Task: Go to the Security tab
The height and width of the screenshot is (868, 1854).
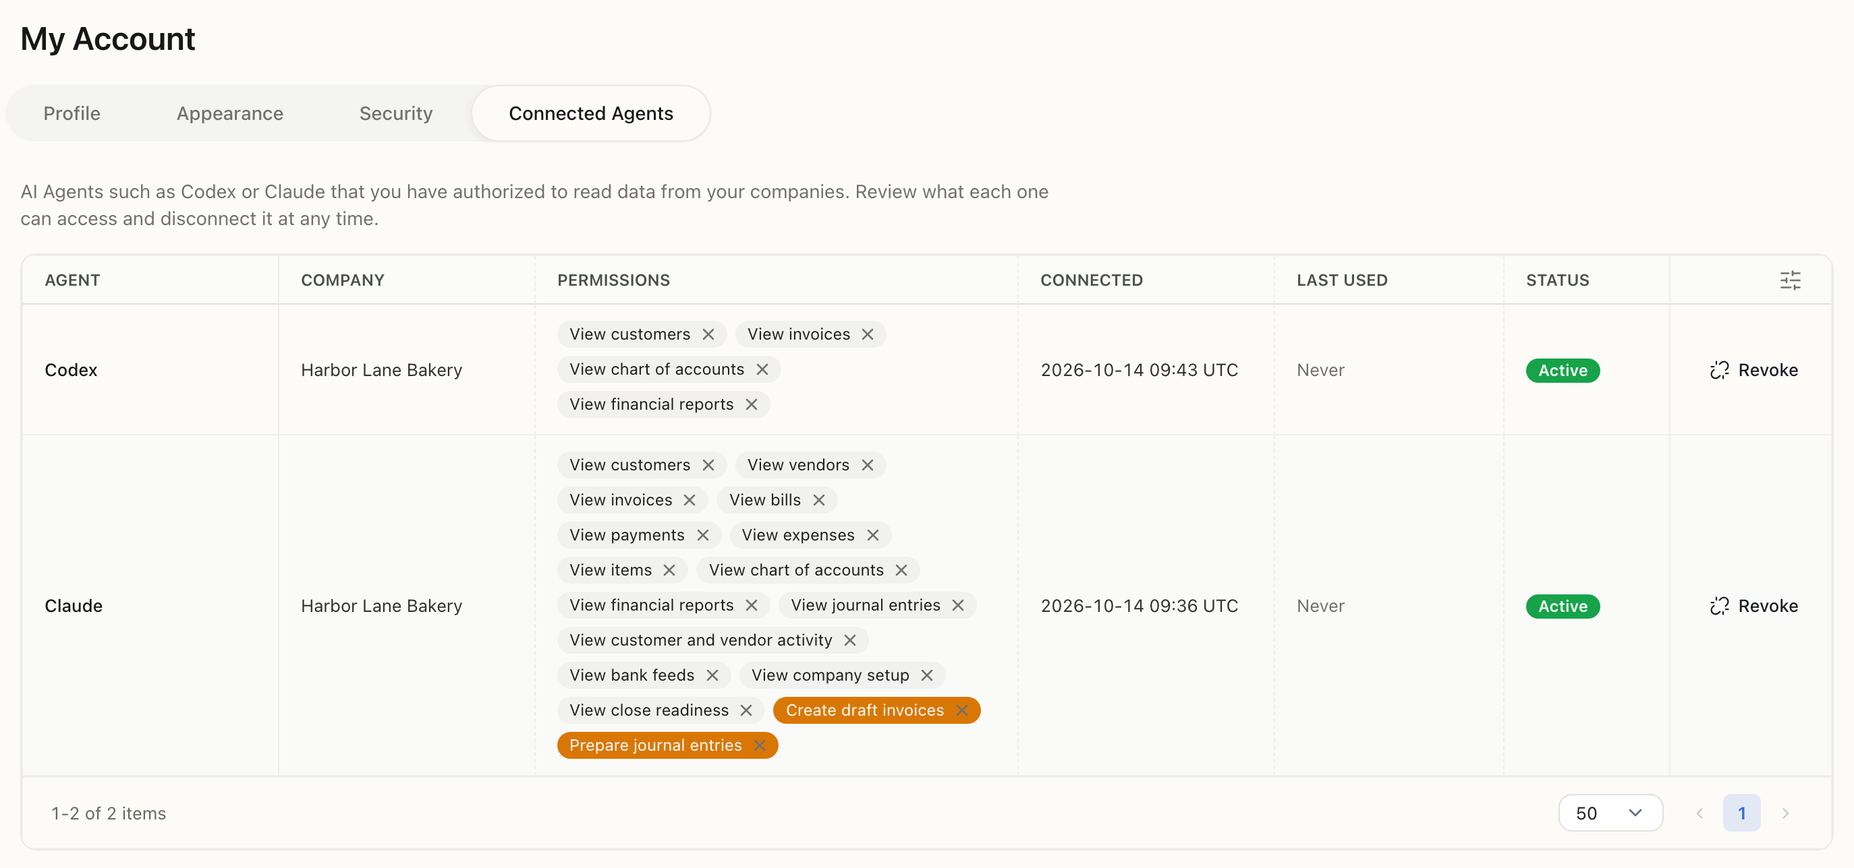Action: [396, 114]
